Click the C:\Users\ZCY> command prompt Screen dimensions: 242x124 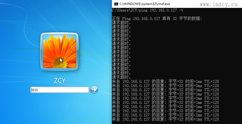(125, 10)
